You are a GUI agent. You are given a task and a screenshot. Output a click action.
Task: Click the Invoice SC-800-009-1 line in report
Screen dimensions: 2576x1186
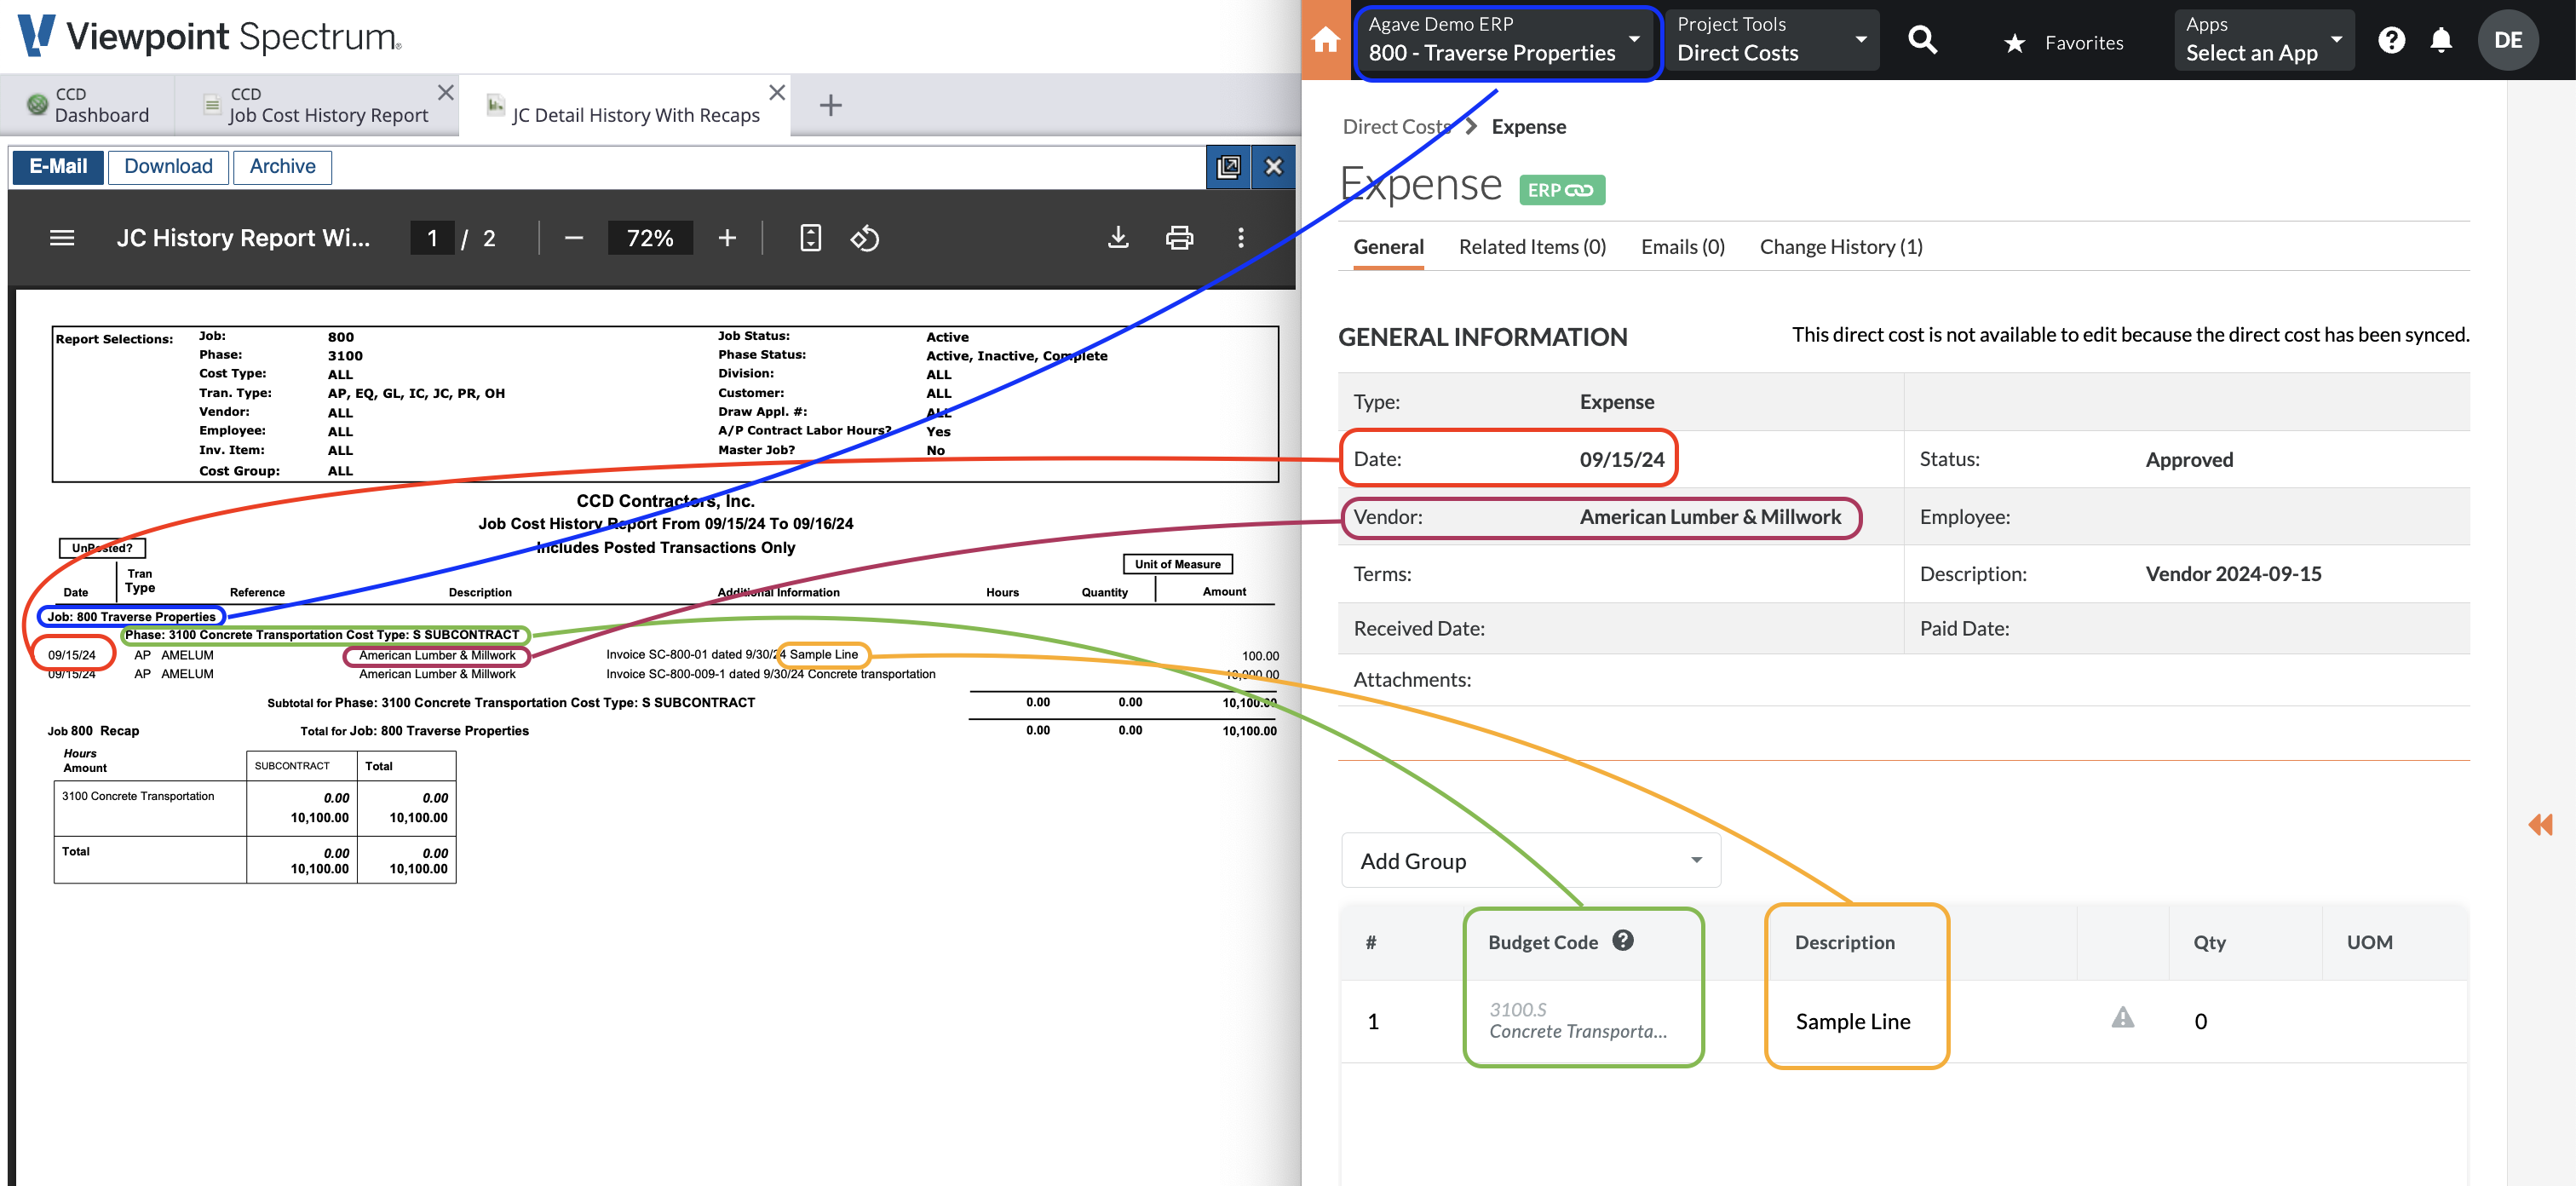pyautogui.click(x=770, y=674)
